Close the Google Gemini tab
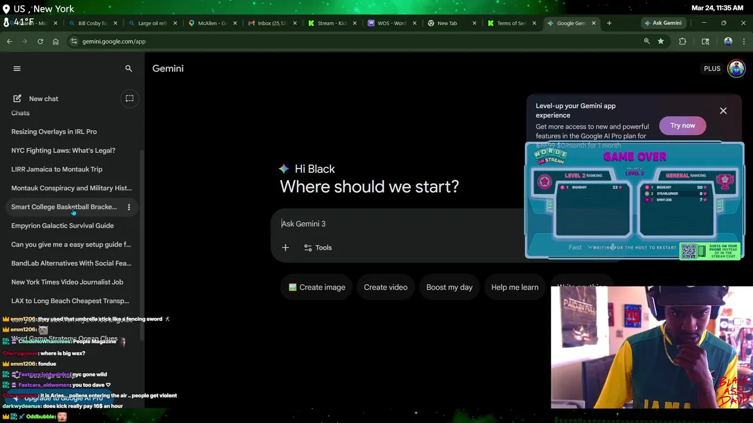753x423 pixels. click(594, 23)
